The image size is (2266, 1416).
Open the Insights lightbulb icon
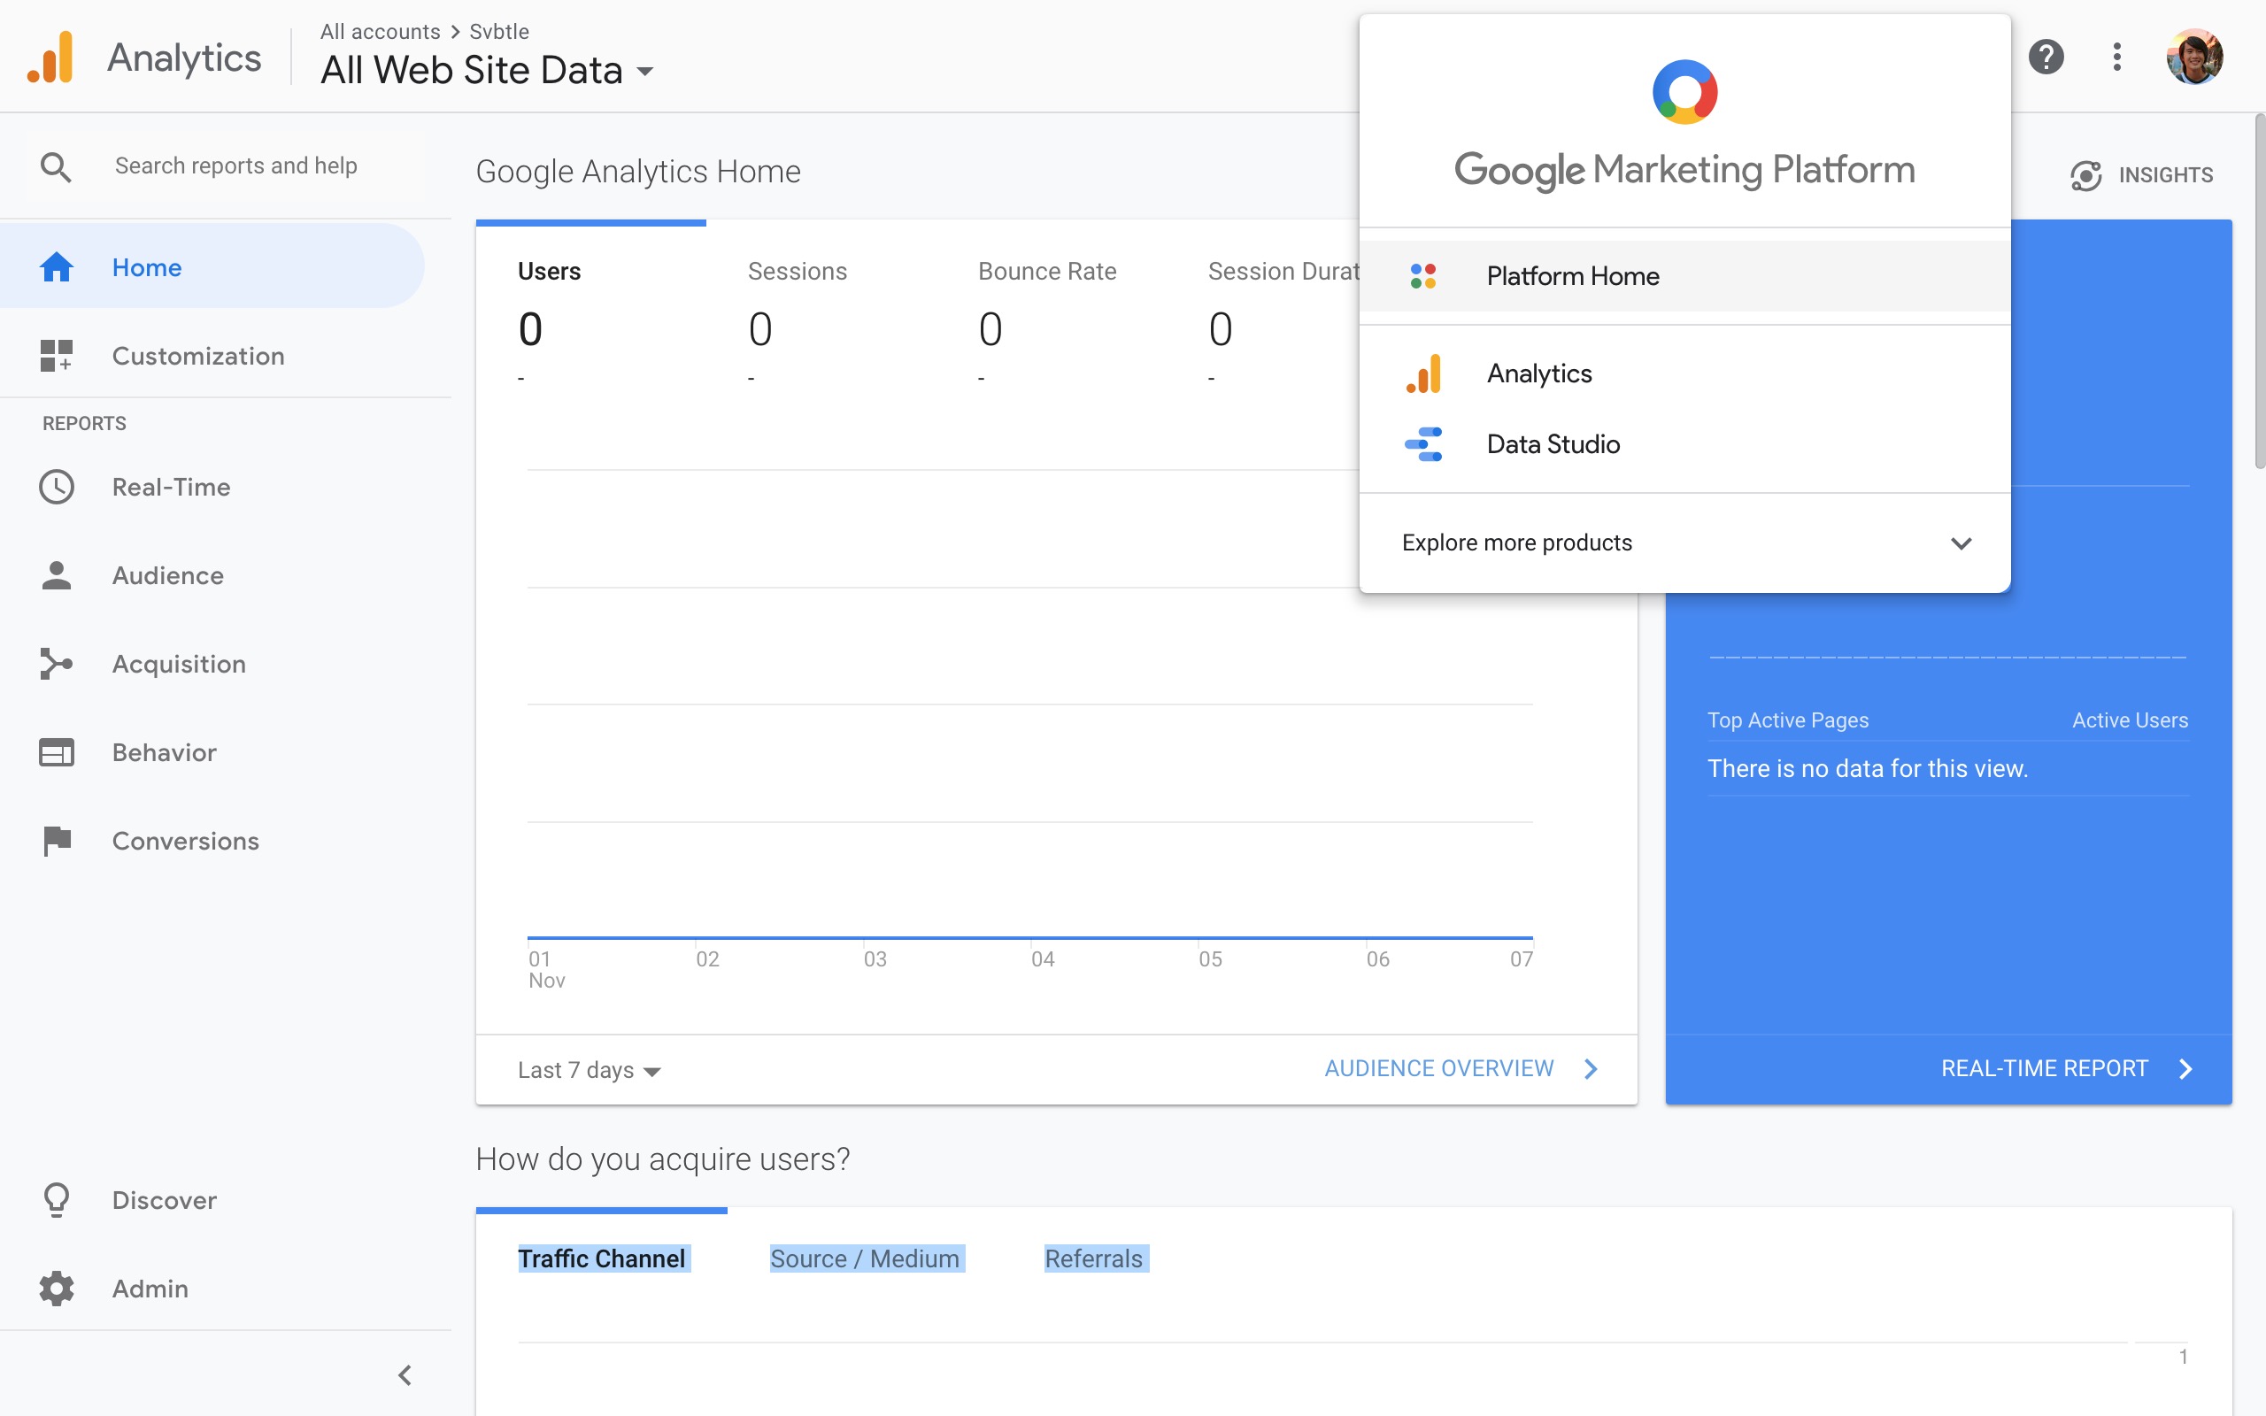coord(2088,174)
